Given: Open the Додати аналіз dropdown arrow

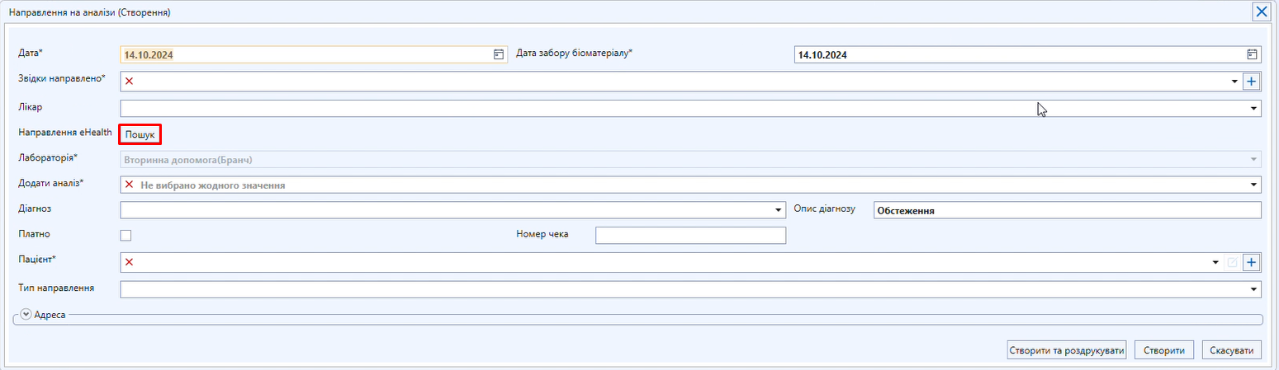Looking at the screenshot, I should (x=1254, y=185).
